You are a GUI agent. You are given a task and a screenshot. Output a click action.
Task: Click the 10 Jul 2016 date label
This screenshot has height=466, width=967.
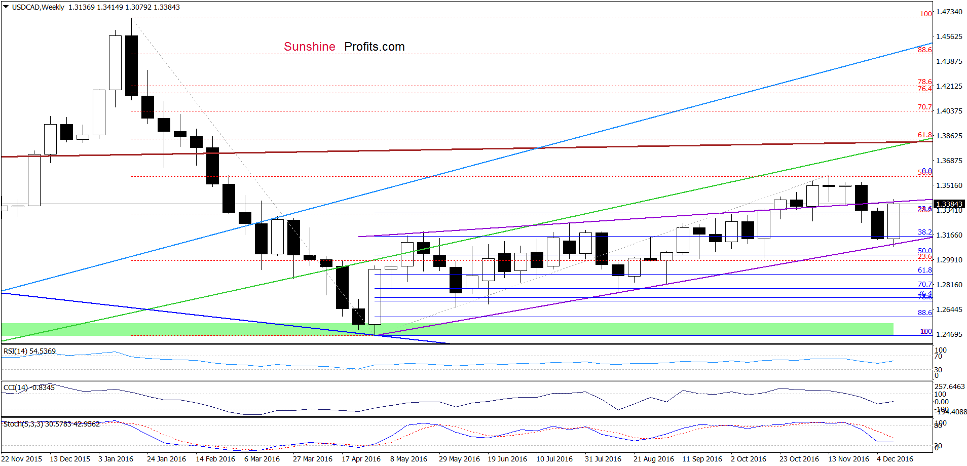pyautogui.click(x=554, y=459)
